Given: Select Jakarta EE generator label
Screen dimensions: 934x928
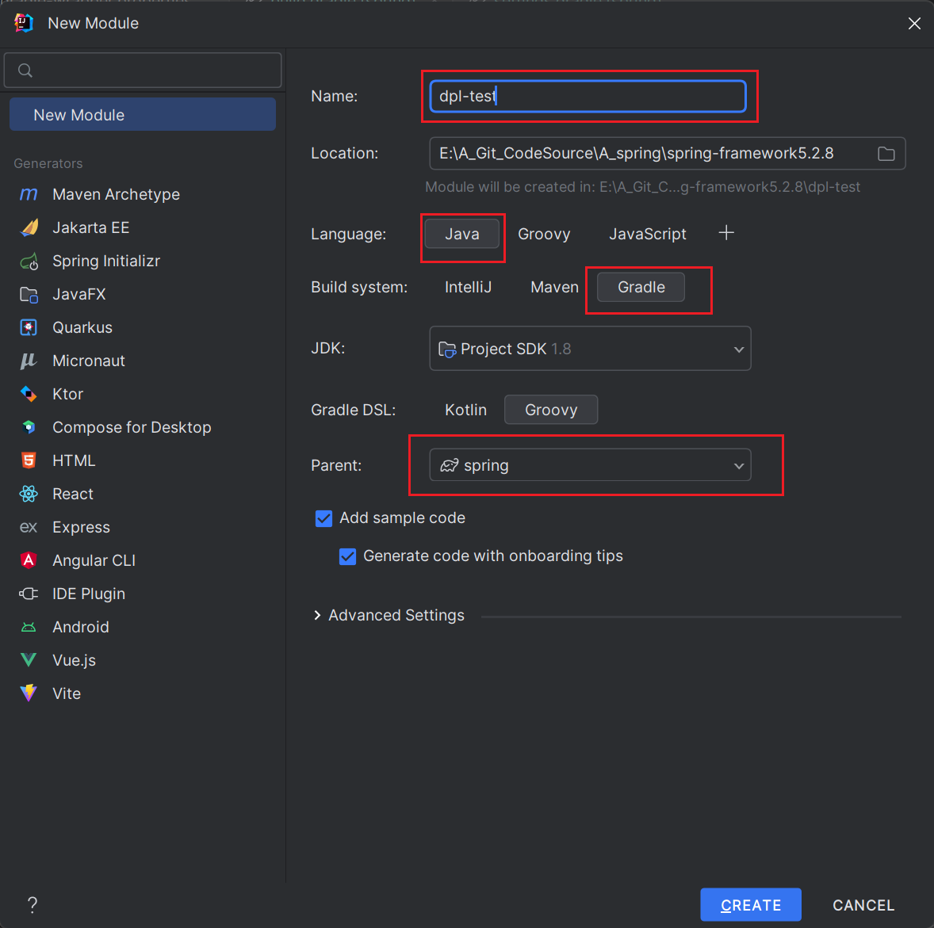Looking at the screenshot, I should [x=90, y=228].
